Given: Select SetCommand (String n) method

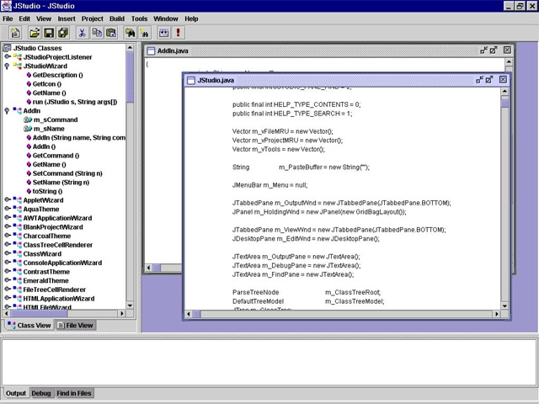Looking at the screenshot, I should [67, 173].
